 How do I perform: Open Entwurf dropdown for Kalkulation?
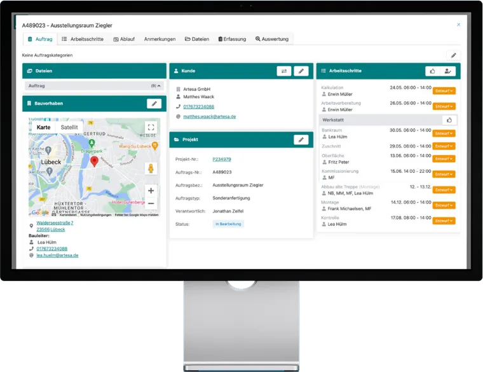pos(444,91)
